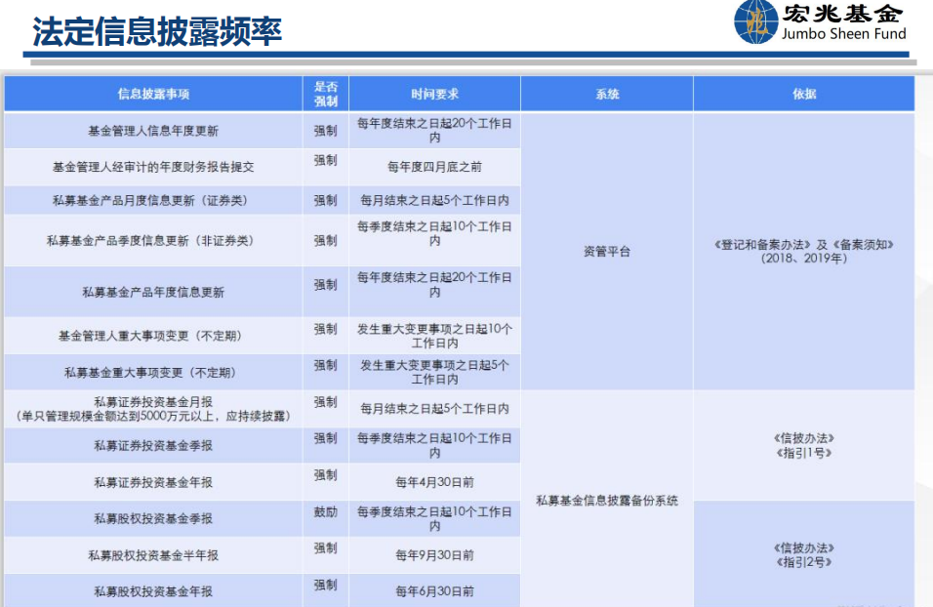Click the 宏兆基金 company name text
The height and width of the screenshot is (607, 933).
pos(842,14)
